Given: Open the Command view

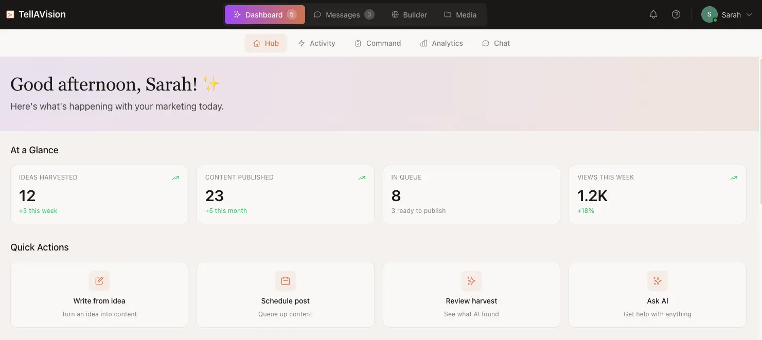Looking at the screenshot, I should 378,43.
